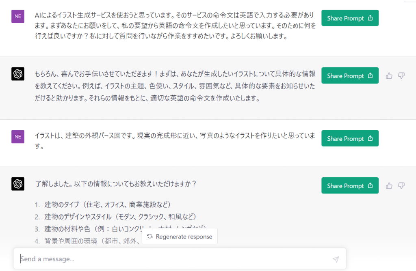Click the ChatGPT logo avatar beside もちろん reply
Screen dimensions: 416x271
(18, 74)
